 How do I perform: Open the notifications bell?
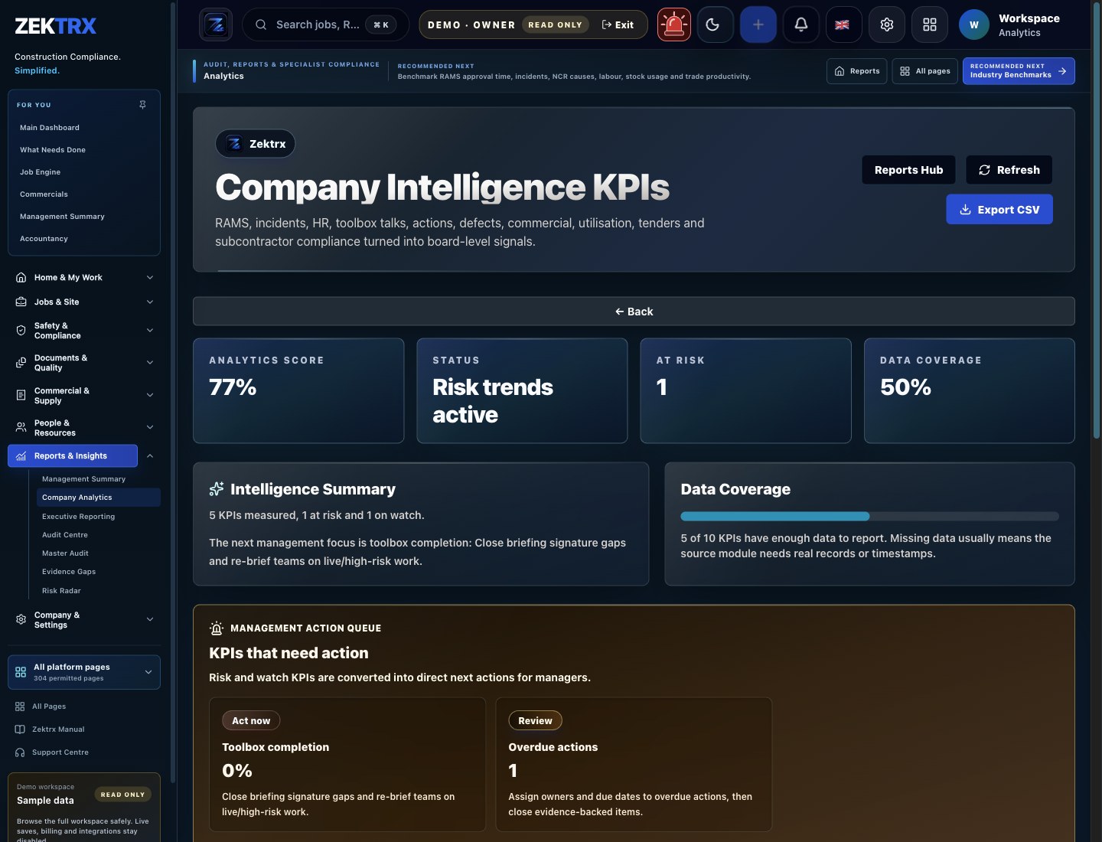801,24
